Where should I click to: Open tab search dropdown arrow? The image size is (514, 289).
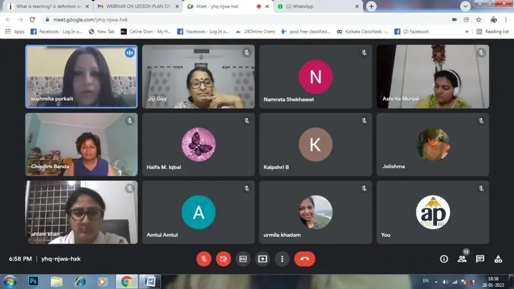(465, 6)
